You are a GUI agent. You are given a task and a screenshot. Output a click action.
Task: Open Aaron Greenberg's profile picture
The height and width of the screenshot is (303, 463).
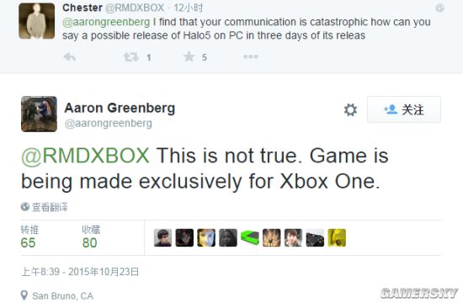(x=39, y=114)
